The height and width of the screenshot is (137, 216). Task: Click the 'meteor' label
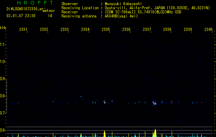[x=49, y=11]
